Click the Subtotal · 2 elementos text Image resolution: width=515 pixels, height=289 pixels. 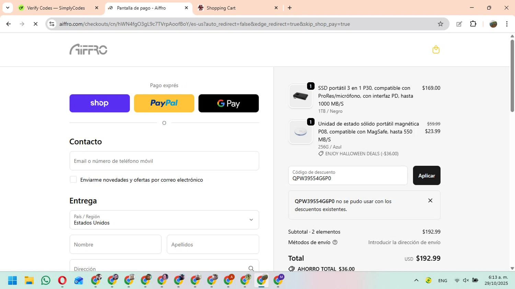coord(314,232)
